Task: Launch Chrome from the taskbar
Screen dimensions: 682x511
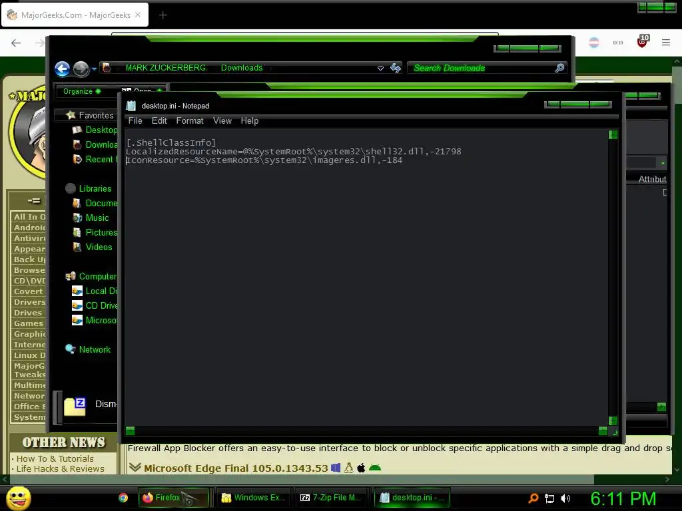Action: pyautogui.click(x=123, y=498)
